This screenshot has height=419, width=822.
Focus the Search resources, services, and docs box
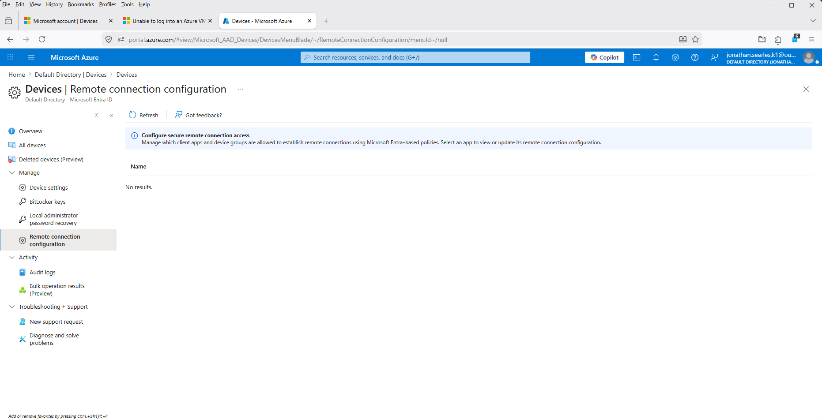[415, 57]
